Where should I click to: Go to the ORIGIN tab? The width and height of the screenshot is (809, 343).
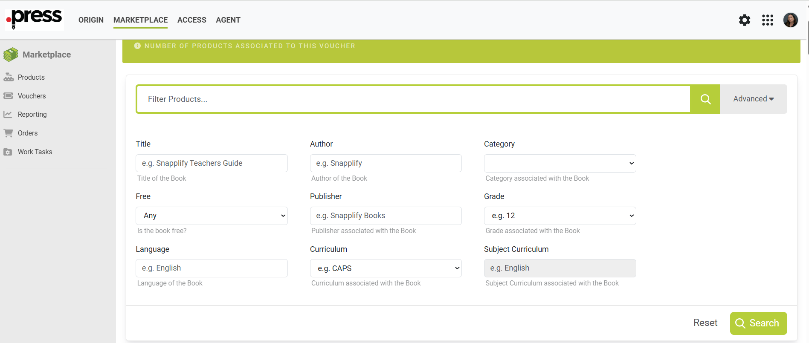click(x=91, y=20)
